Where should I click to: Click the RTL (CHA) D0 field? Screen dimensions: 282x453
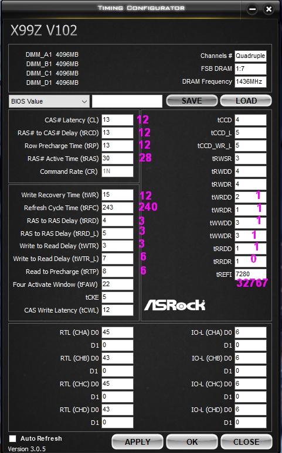coord(117,332)
